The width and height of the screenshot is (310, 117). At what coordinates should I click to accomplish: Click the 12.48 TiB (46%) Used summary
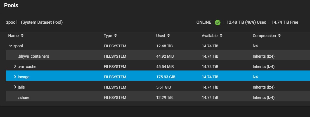[x=246, y=22]
